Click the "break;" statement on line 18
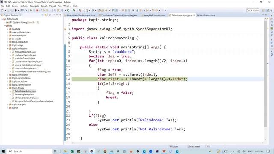 pos(112,97)
